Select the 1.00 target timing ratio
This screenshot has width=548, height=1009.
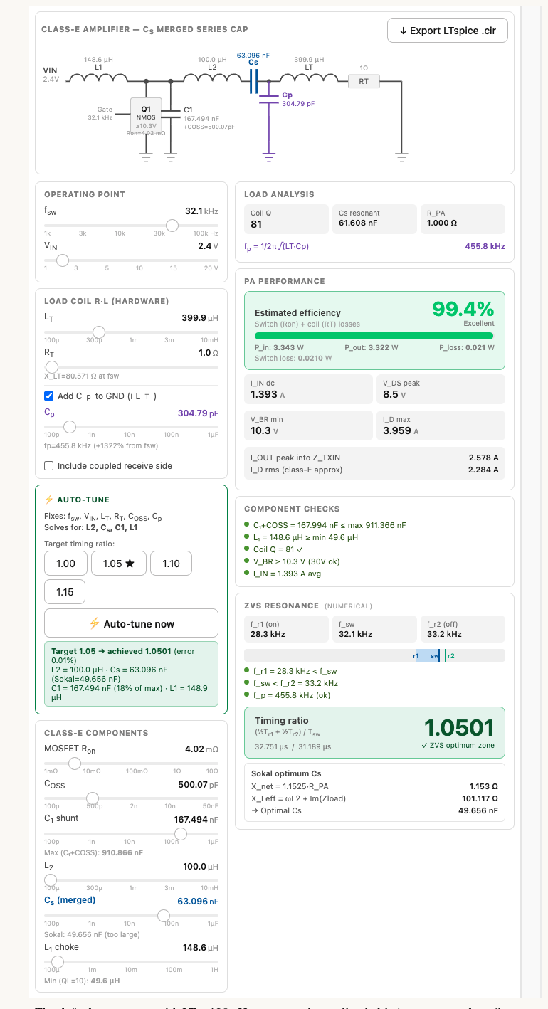click(x=65, y=564)
